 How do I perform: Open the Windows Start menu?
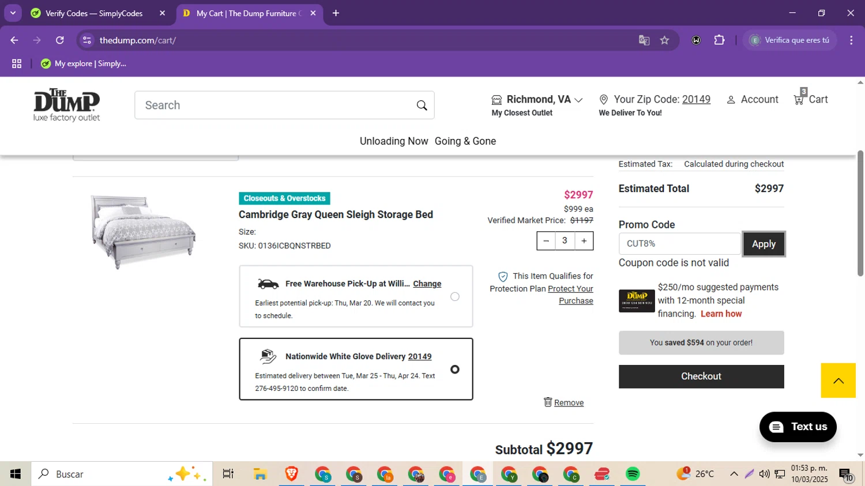click(16, 474)
